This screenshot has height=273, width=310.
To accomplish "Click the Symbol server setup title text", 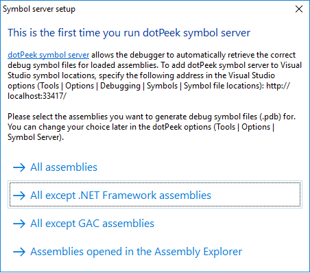I will pyautogui.click(x=39, y=9).
